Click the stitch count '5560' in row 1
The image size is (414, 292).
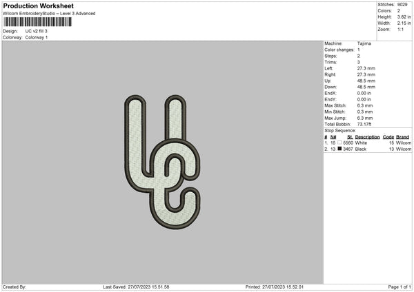348,143
